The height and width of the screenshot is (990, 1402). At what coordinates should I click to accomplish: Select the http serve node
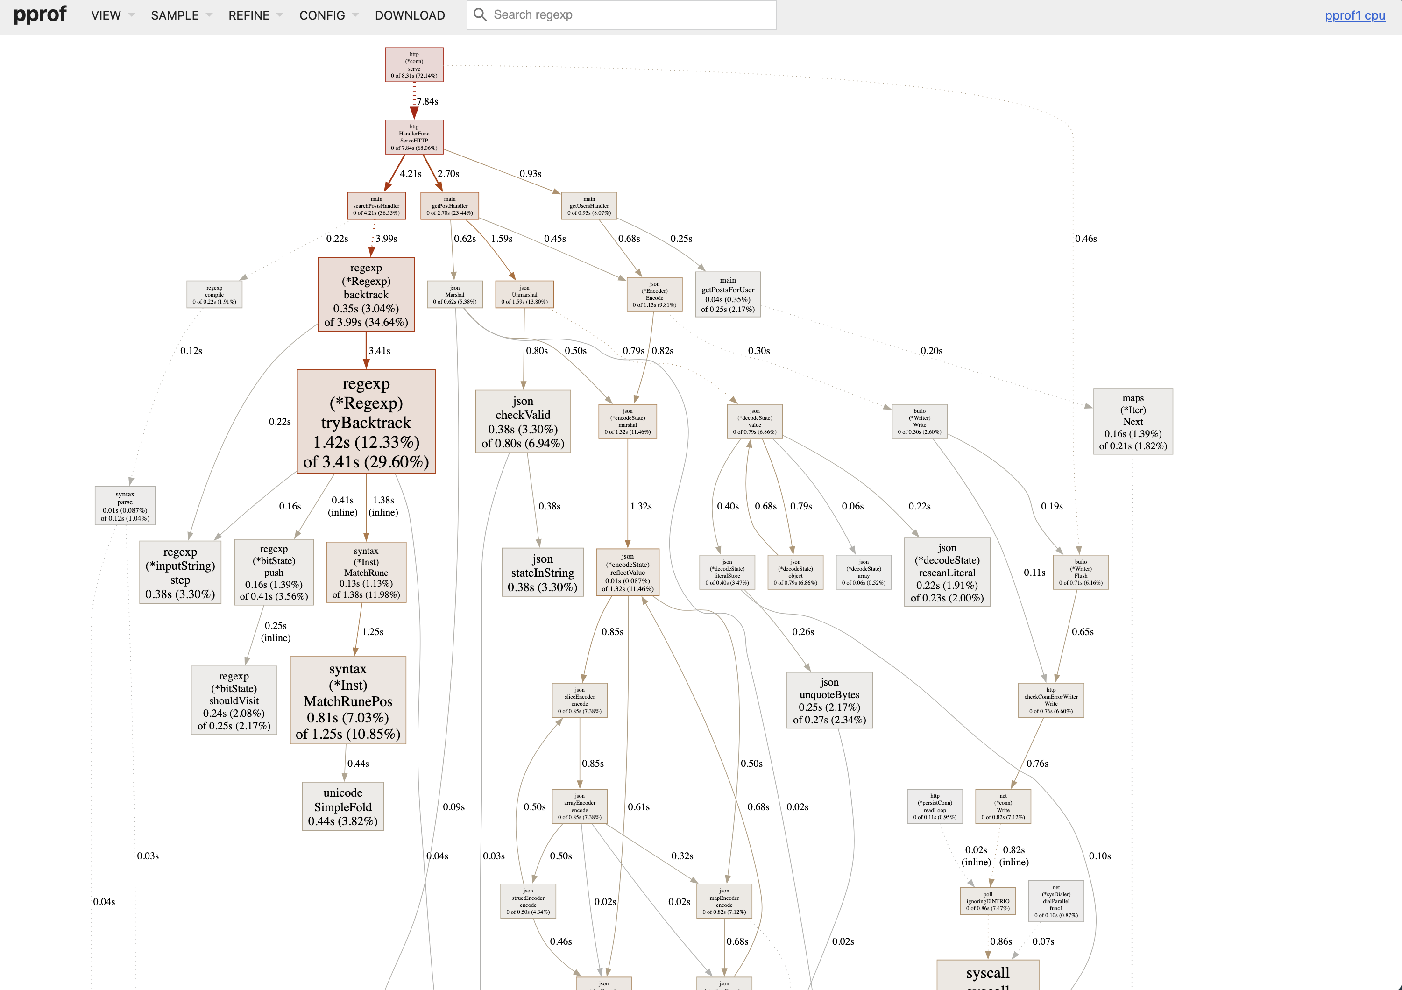click(x=413, y=64)
